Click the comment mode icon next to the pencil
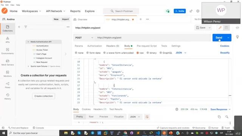 pyautogui.click(x=226, y=28)
